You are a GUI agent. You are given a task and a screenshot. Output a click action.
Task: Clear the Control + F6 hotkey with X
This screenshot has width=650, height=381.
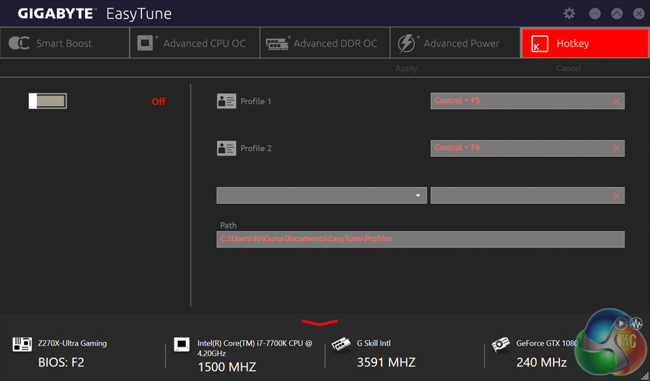[x=616, y=149]
